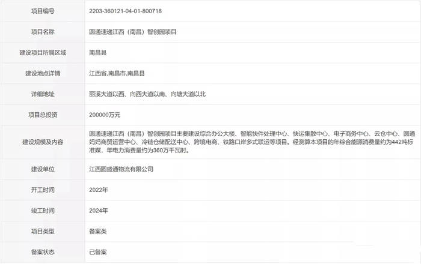This screenshot has width=421, height=264.
Task: Select 圆通速递江西（南昌）智创园项目 name value
Action: 133,32
